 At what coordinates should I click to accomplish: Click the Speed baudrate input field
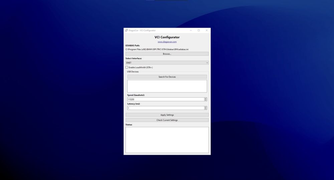166,99
